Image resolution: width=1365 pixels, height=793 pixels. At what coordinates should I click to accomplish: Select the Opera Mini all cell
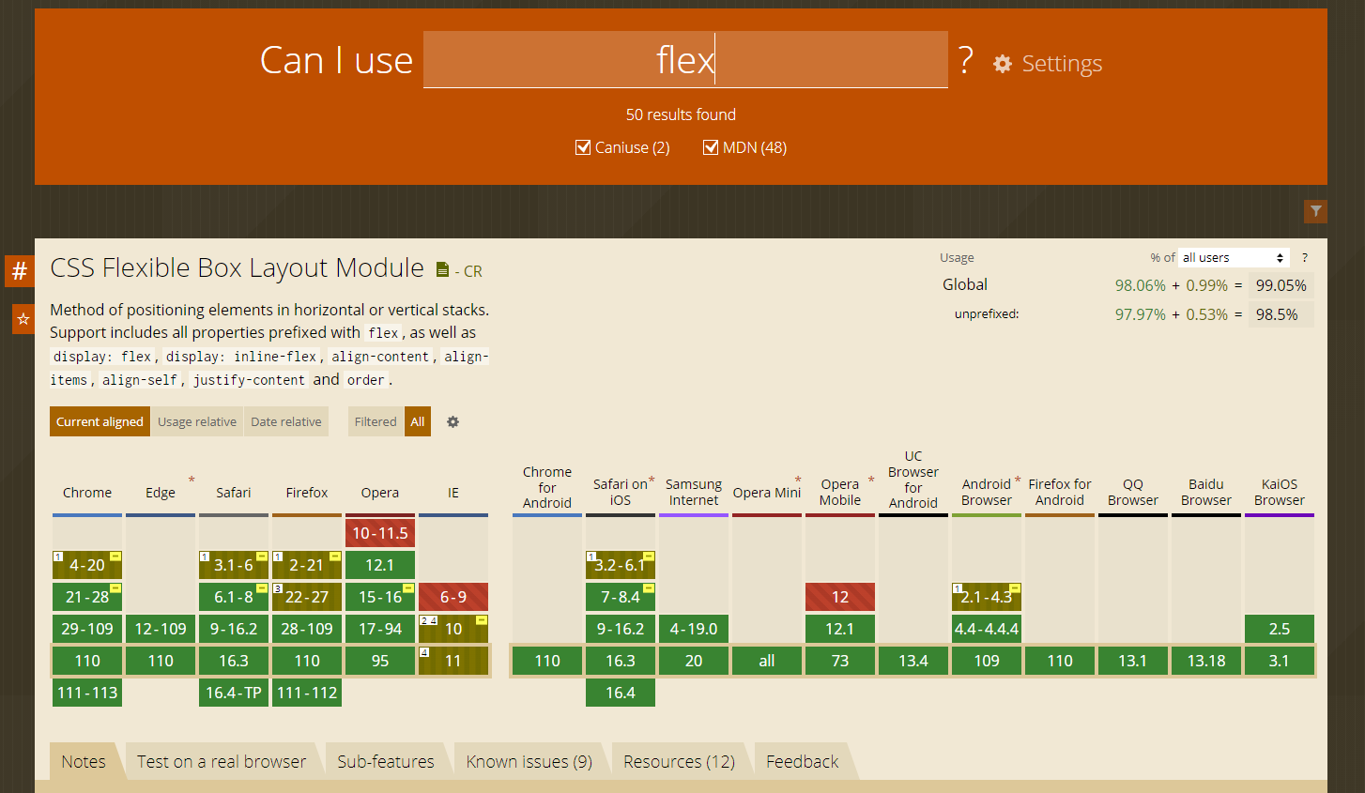coord(767,661)
